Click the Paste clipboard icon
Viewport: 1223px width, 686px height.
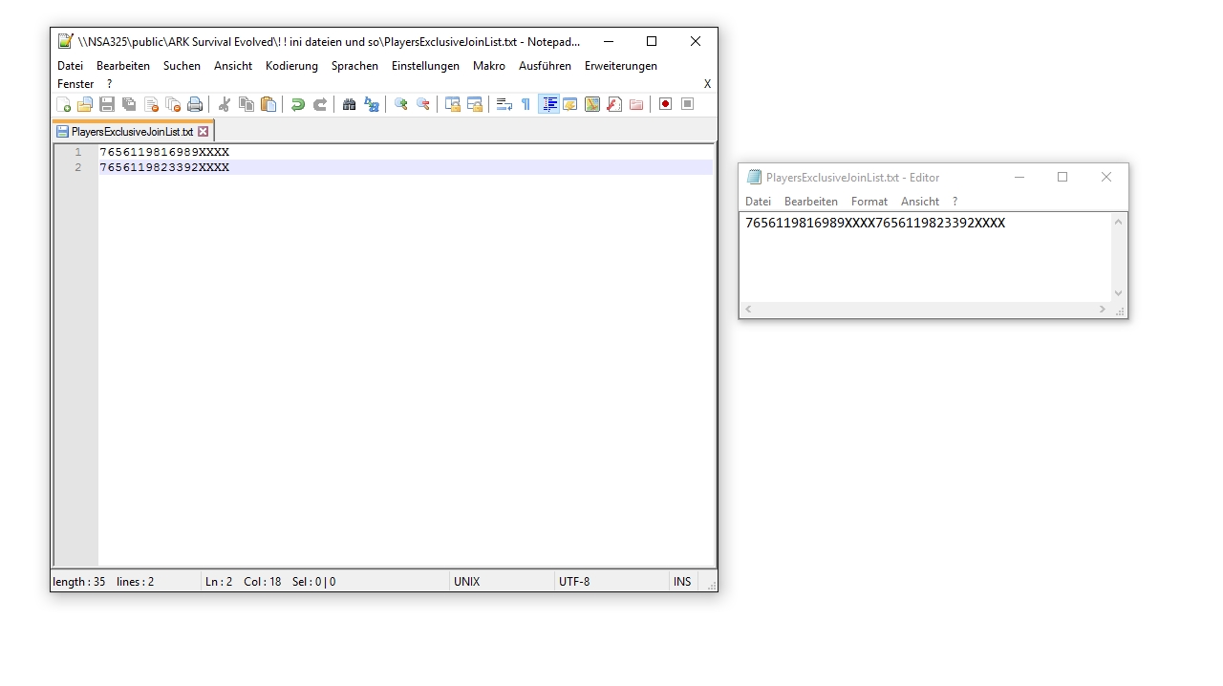(x=268, y=104)
